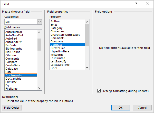Image resolution: width=154 pixels, height=113 pixels.
Task: Choose CreateTime property
Action: (68, 48)
